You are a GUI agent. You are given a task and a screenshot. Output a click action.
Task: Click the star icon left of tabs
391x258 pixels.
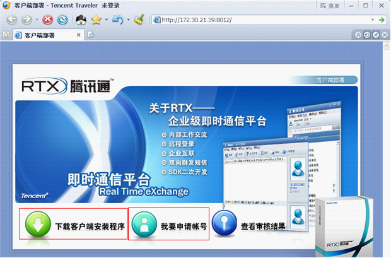tap(6, 35)
